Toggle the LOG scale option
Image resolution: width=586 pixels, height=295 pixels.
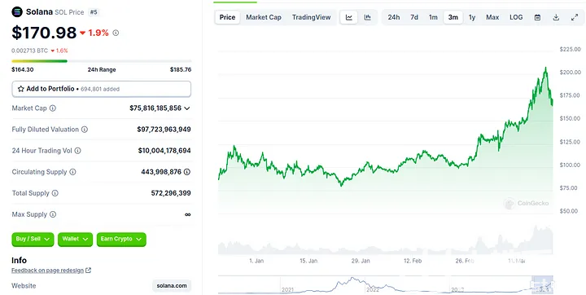pyautogui.click(x=516, y=18)
